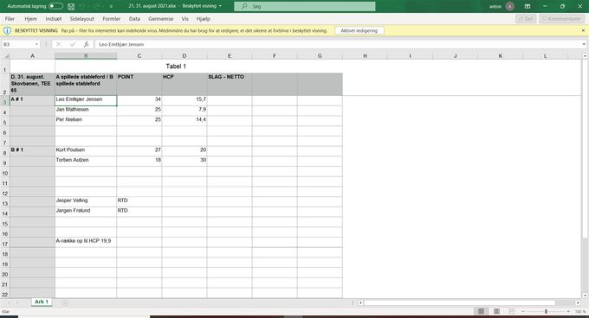Select the Torben Autzen cell
The image size is (589, 318).
click(86, 161)
